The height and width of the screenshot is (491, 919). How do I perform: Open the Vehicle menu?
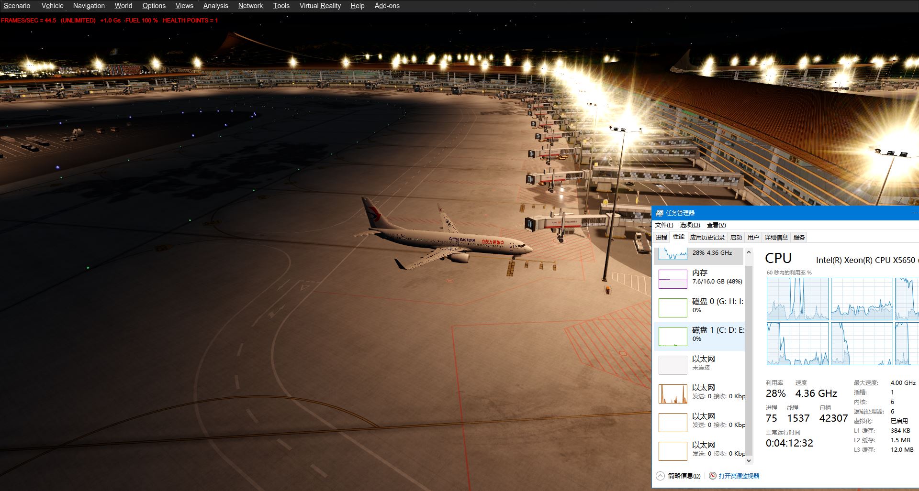[x=52, y=6]
